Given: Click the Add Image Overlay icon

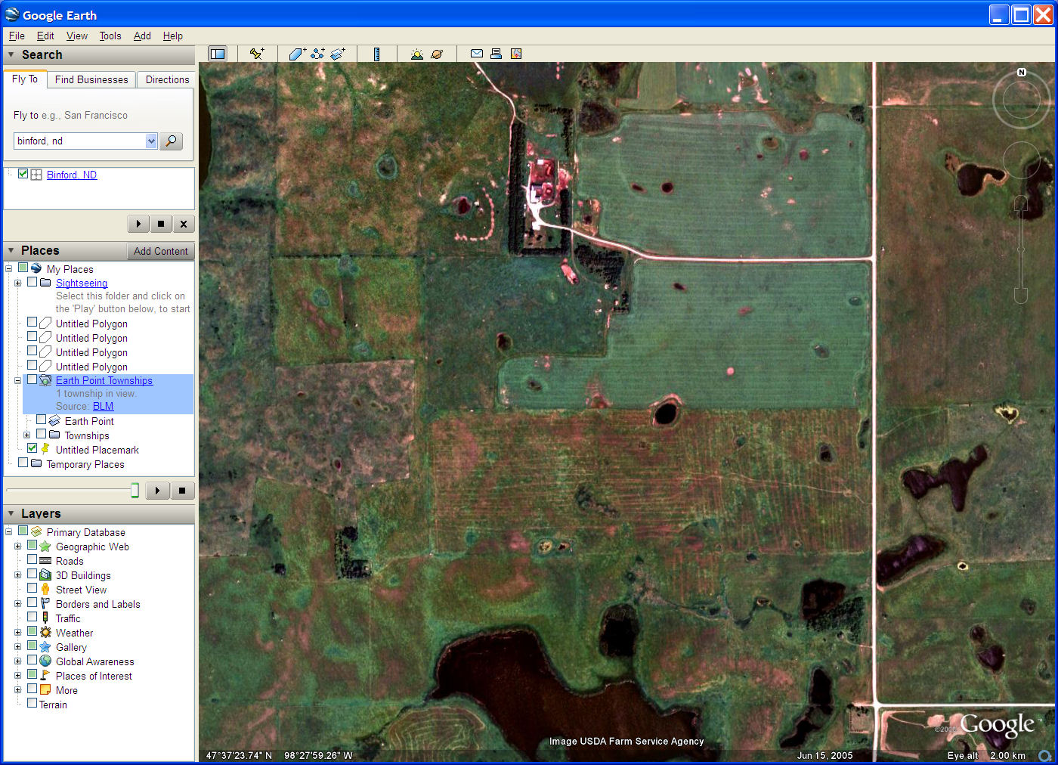Looking at the screenshot, I should click(338, 54).
